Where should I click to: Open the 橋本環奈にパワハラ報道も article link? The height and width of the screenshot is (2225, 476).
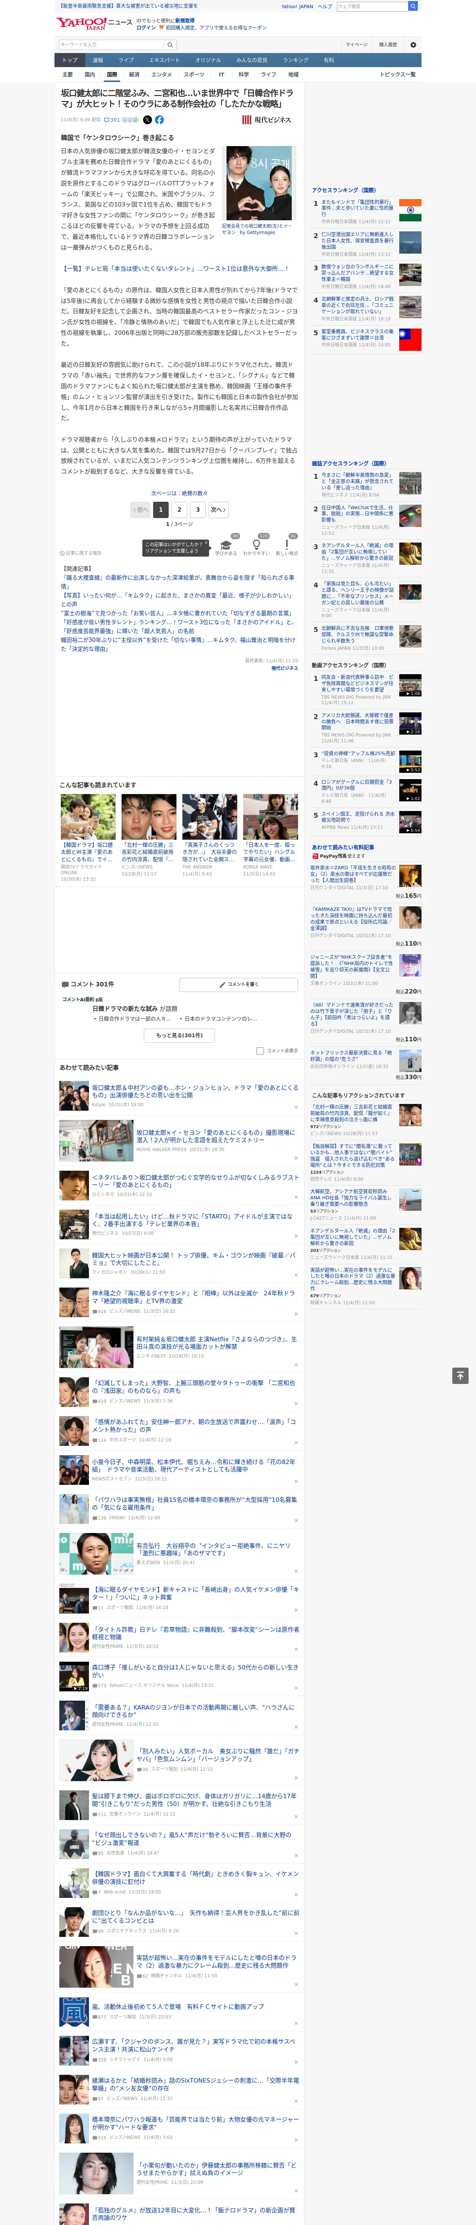pyautogui.click(x=195, y=2123)
